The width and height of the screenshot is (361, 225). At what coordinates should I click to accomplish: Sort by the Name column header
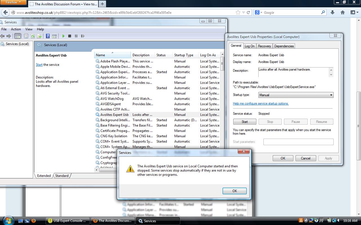112,55
